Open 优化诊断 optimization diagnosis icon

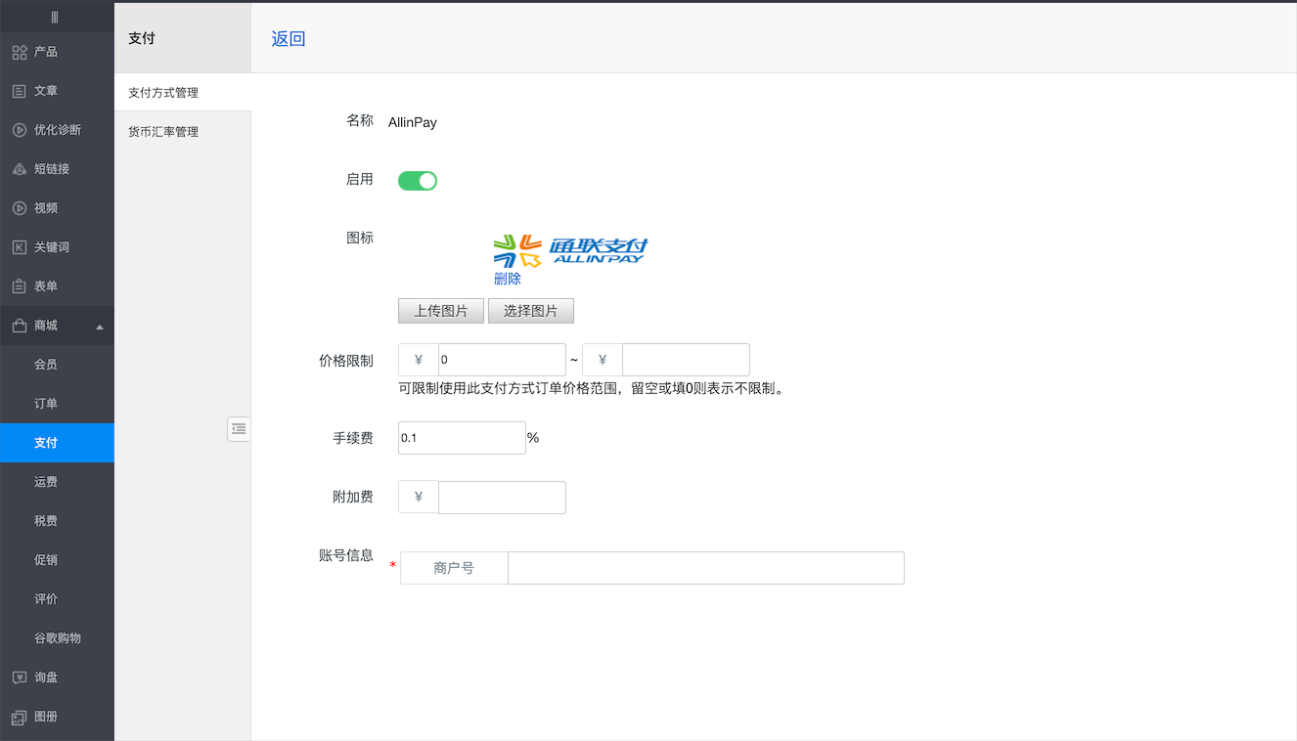click(x=20, y=130)
